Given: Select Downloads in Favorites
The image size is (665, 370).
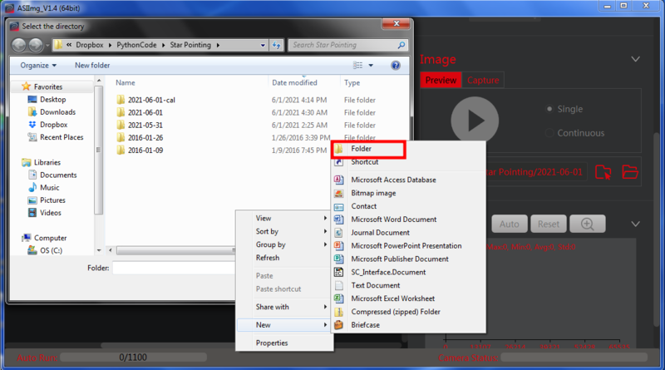Looking at the screenshot, I should [57, 112].
